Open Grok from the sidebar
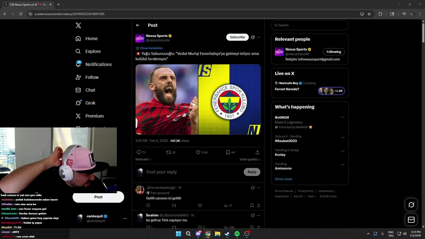Screen dimensions: 425x239 coord(85,103)
